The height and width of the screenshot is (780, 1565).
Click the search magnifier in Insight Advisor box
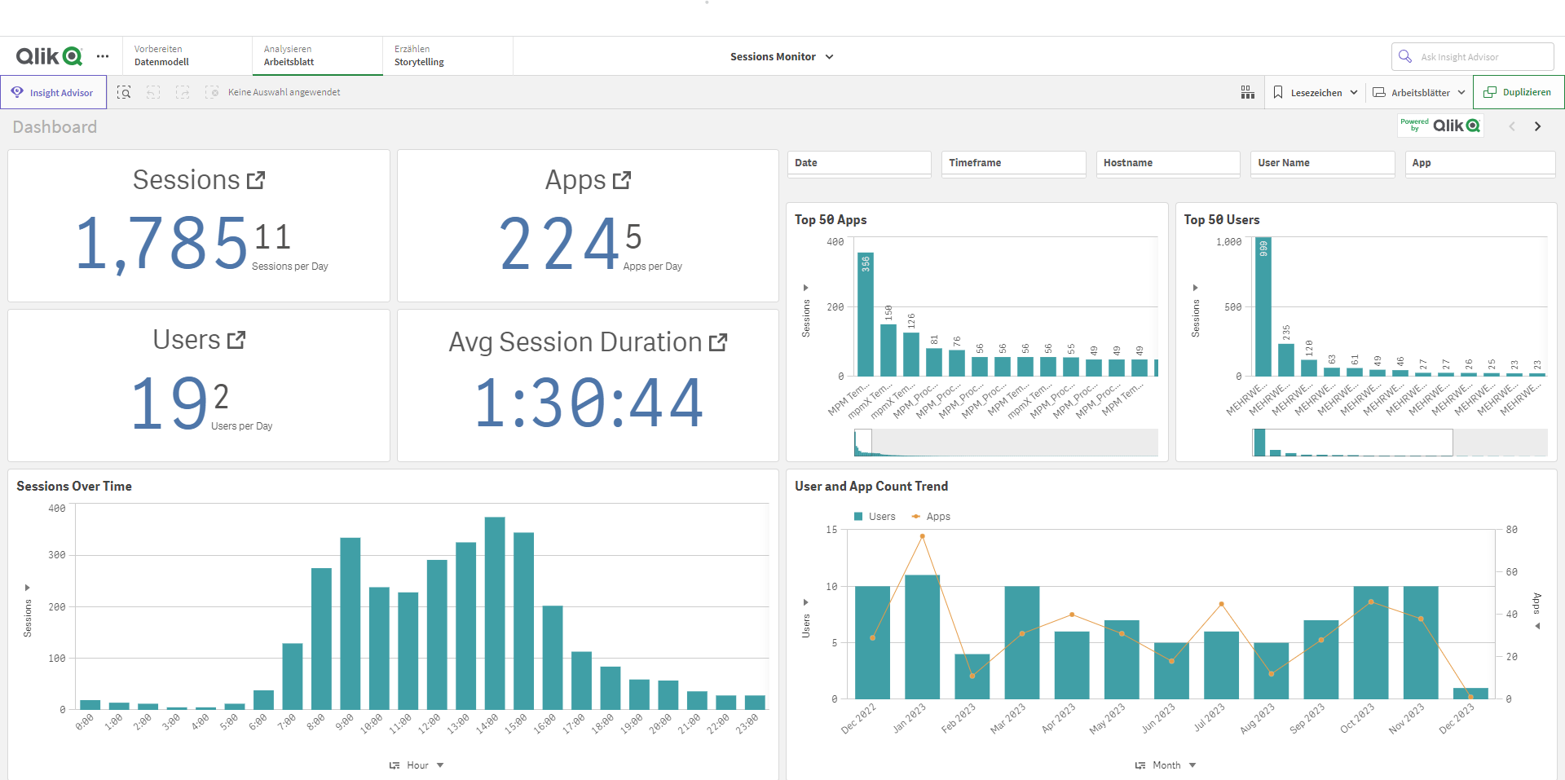coord(1405,56)
